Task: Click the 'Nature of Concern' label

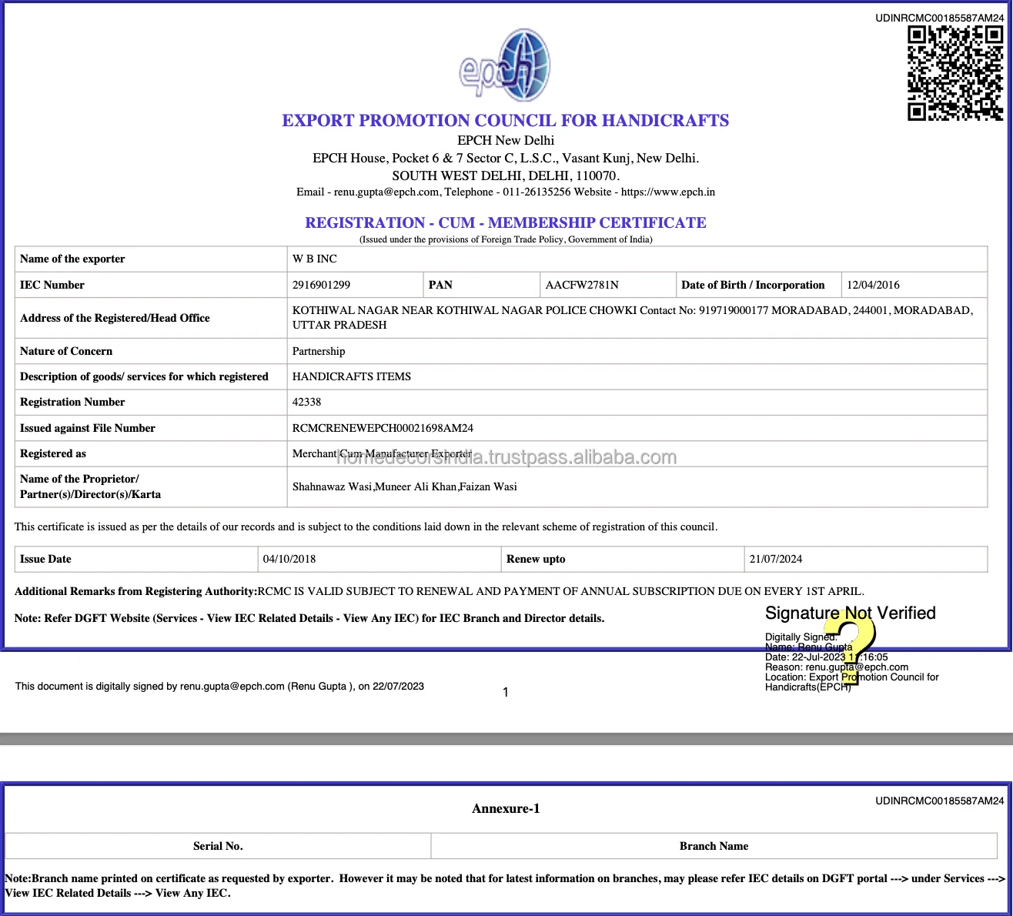Action: (66, 351)
